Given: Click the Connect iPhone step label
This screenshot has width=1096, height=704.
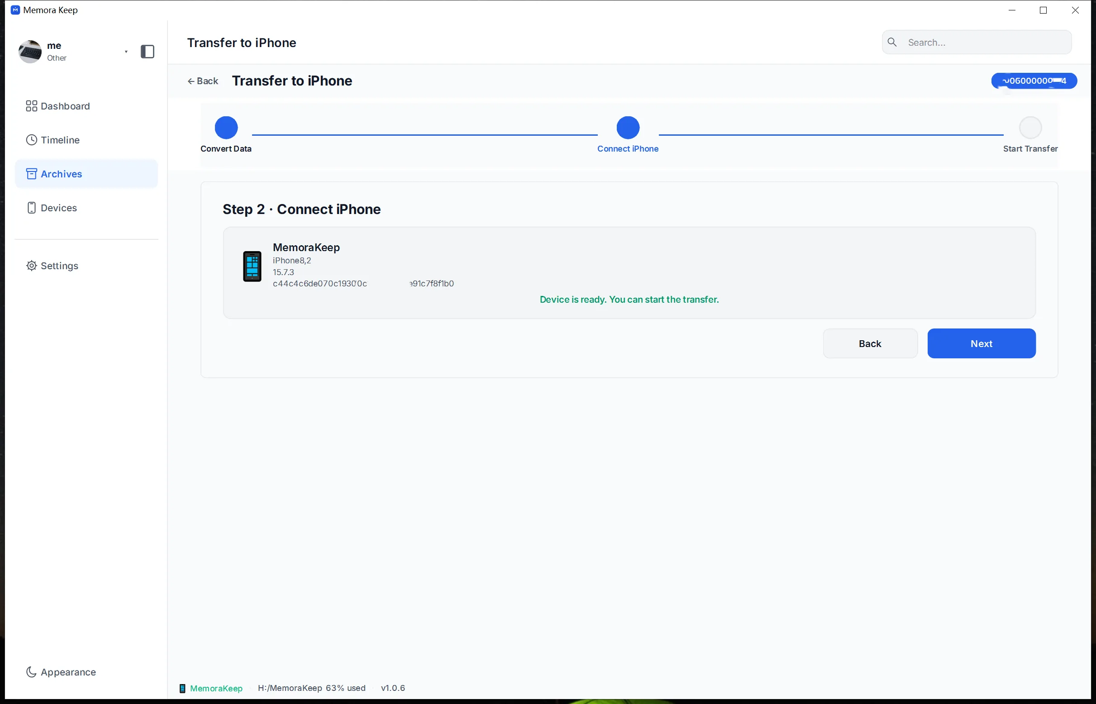Looking at the screenshot, I should pos(628,149).
